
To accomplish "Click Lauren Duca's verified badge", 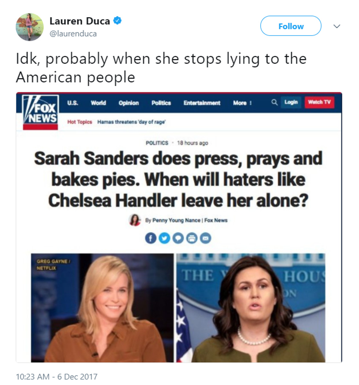I will coord(117,21).
